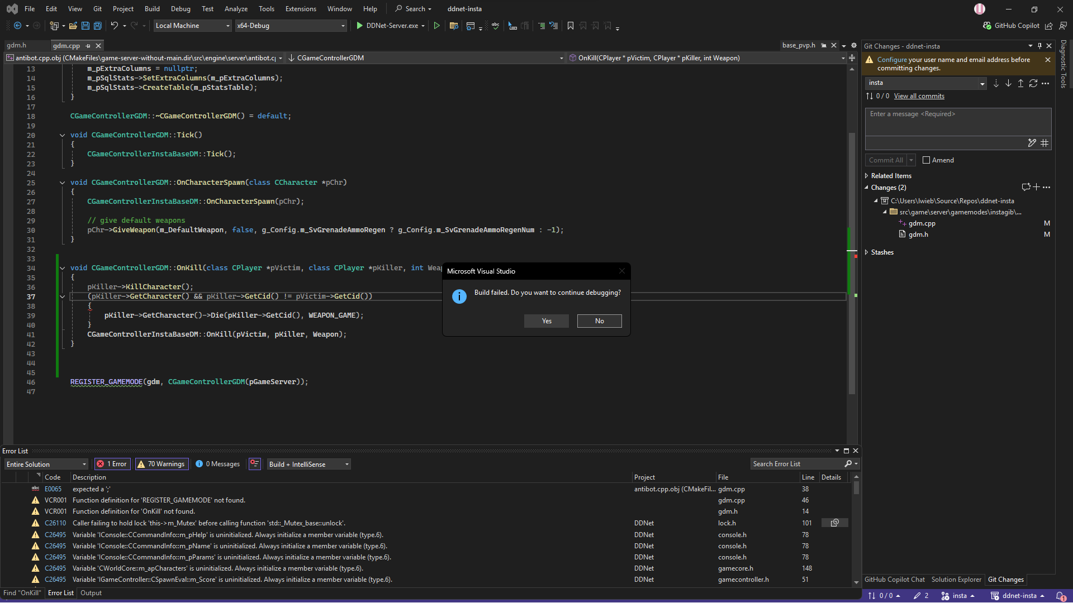Open the Build menu

tap(152, 9)
